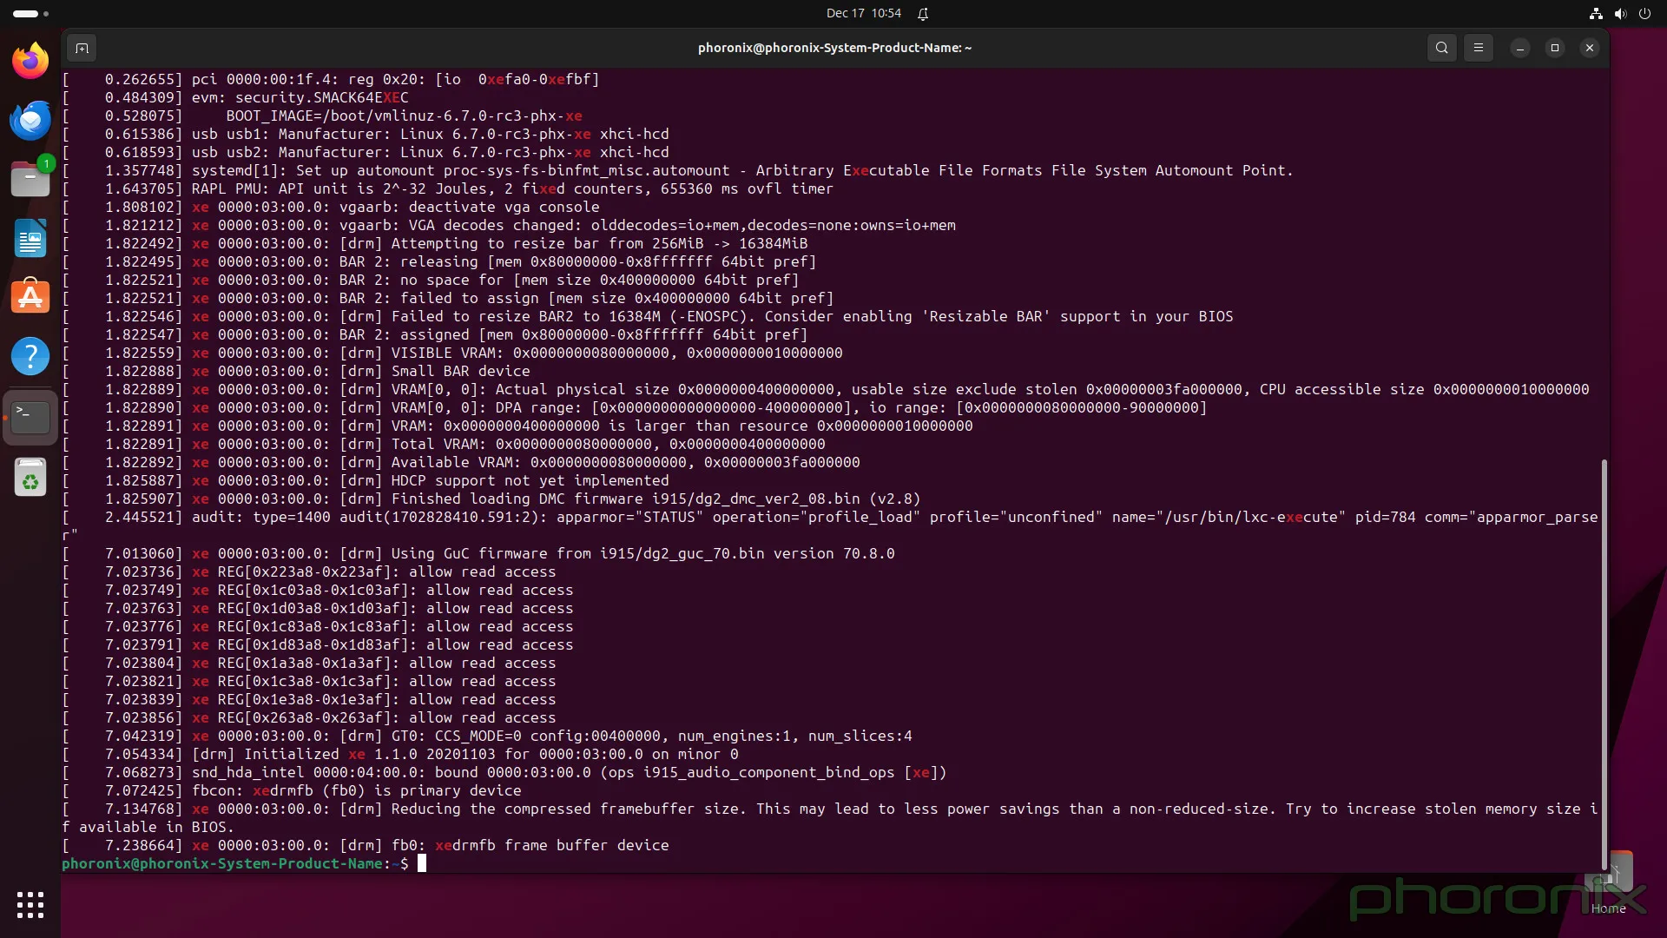Click the shell prompt to place the cursor
Viewport: 1667px width, 938px height.
click(x=423, y=863)
